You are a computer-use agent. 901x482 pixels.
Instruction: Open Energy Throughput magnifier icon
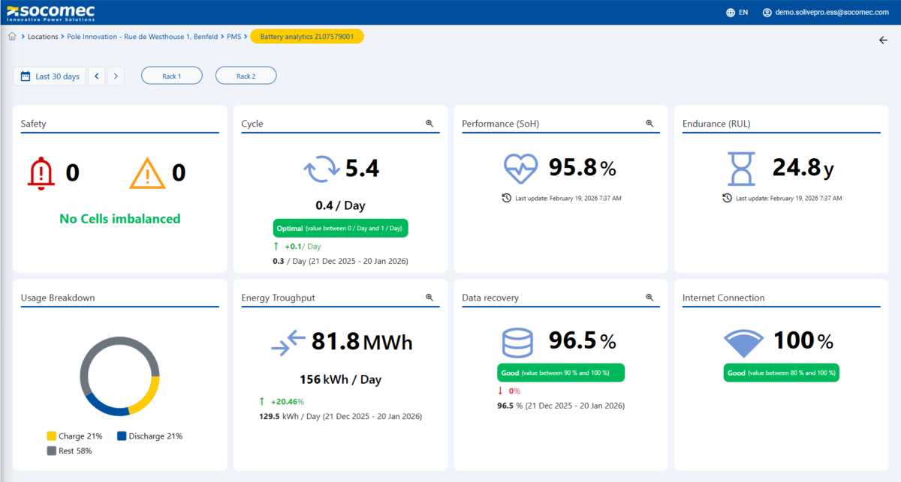(429, 298)
